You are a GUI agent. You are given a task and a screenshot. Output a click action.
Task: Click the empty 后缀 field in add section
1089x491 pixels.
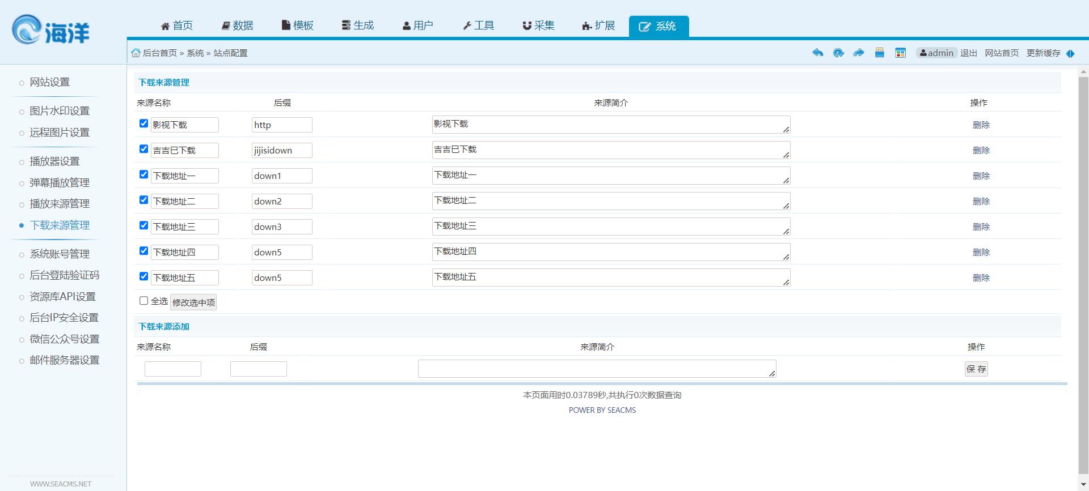(x=259, y=369)
